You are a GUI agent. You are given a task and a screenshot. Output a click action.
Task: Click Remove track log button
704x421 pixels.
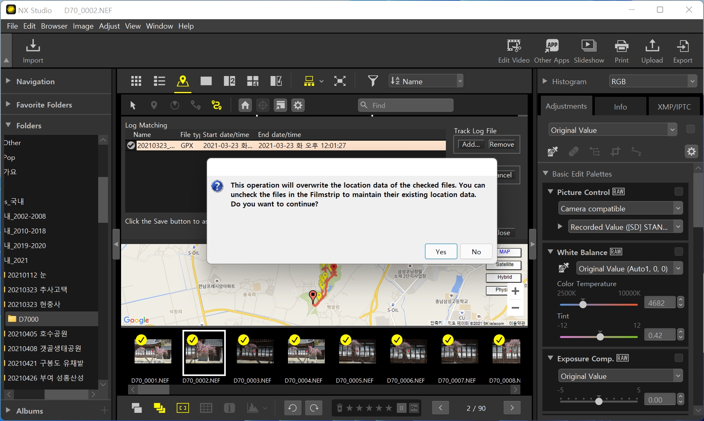point(502,144)
